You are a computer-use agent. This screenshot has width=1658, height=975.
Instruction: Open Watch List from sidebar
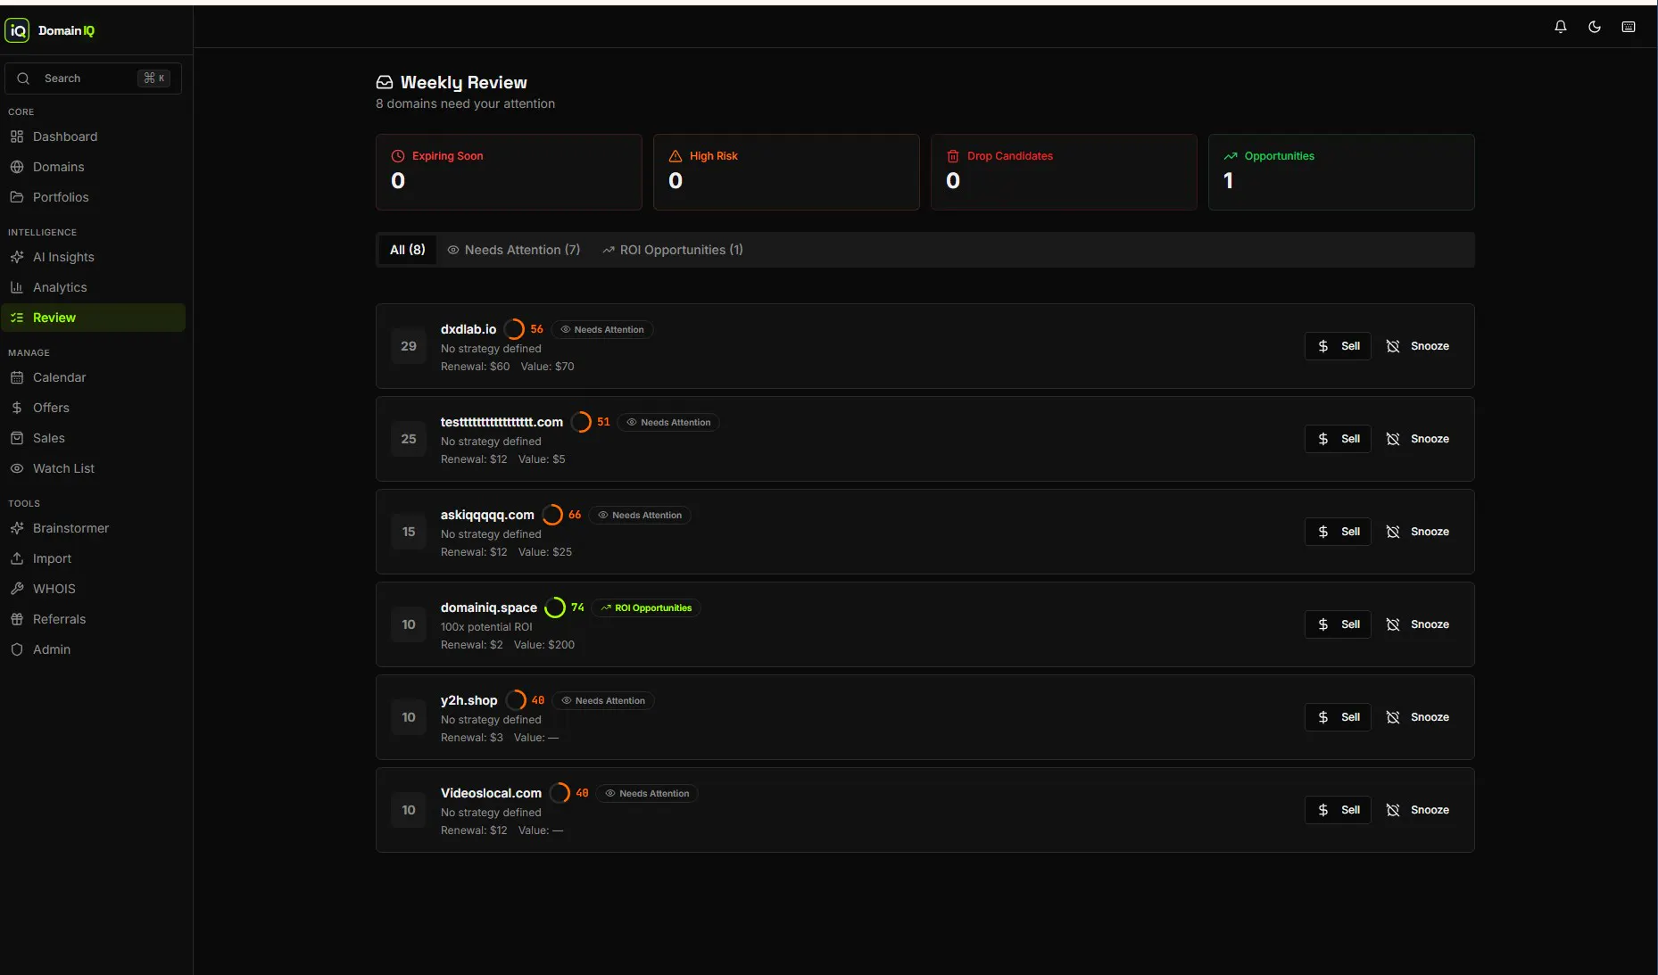(93, 468)
